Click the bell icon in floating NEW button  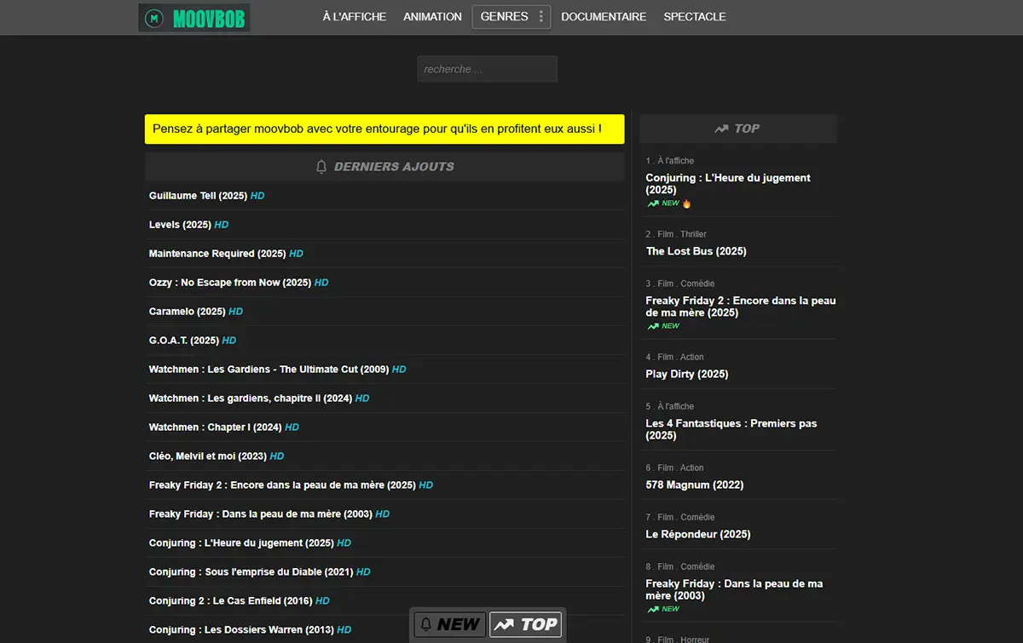426,624
